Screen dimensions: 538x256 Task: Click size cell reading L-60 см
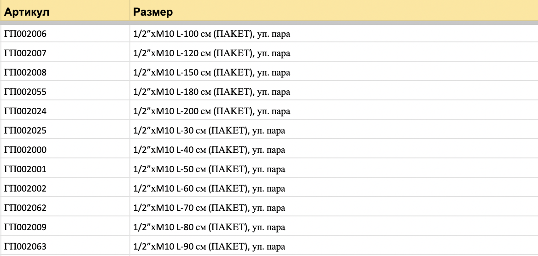click(x=209, y=188)
